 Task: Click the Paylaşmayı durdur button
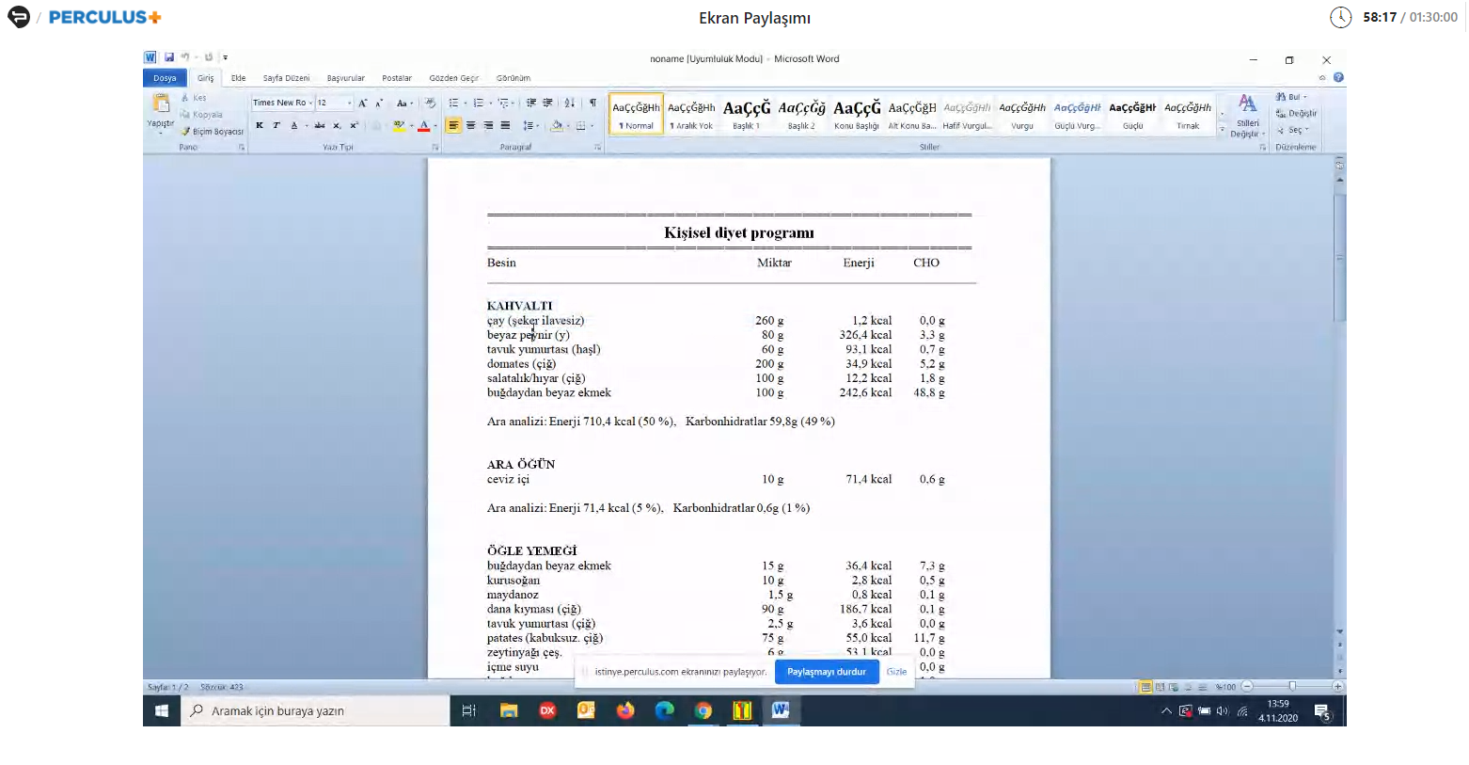pyautogui.click(x=826, y=672)
